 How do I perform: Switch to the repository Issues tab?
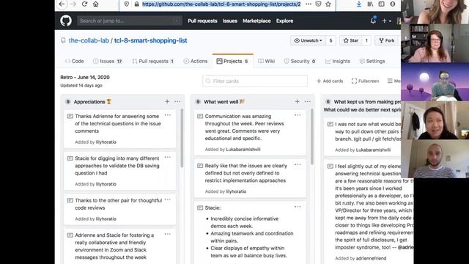pos(108,61)
